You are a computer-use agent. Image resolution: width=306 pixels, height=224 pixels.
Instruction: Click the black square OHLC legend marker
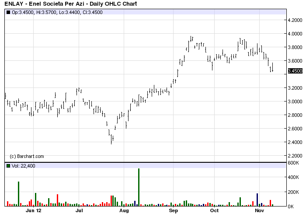tap(8, 12)
